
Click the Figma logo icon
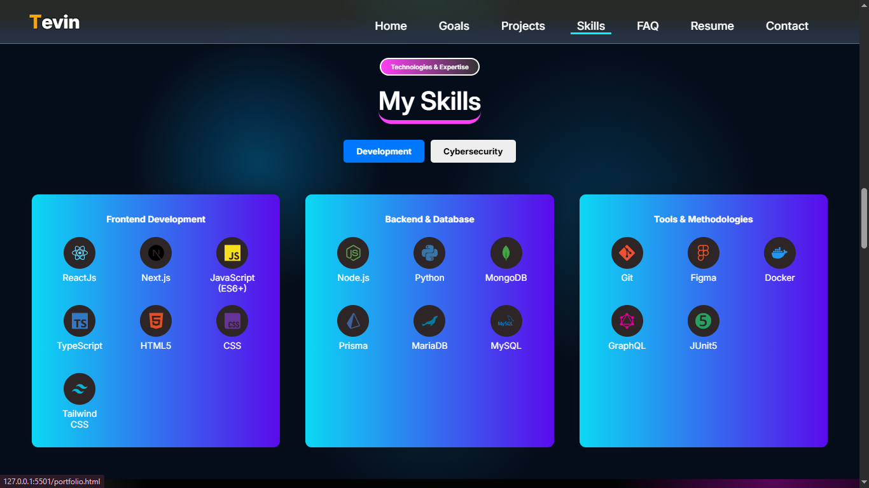pos(704,253)
